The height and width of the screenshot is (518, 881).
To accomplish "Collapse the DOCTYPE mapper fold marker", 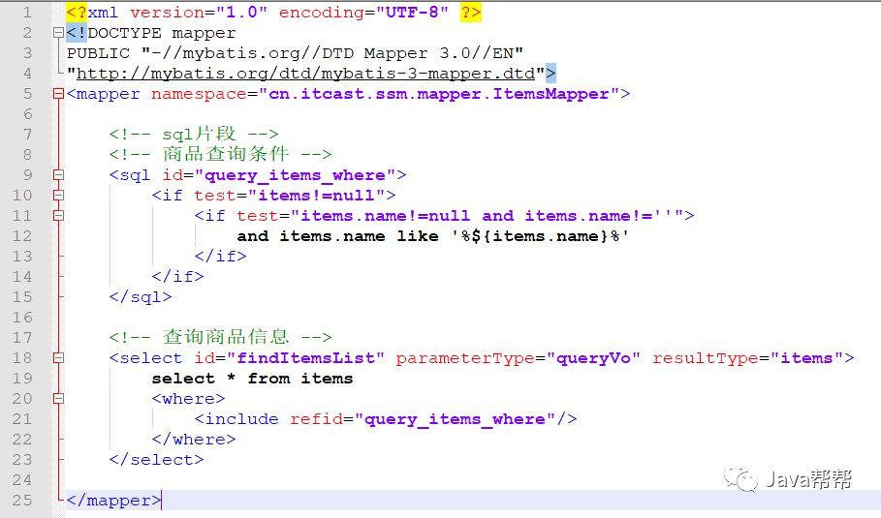I will pos(59,33).
